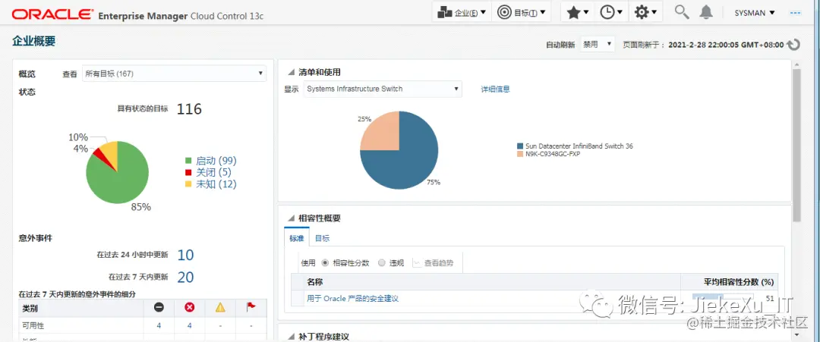Click the Fatal severity column icon

click(159, 308)
